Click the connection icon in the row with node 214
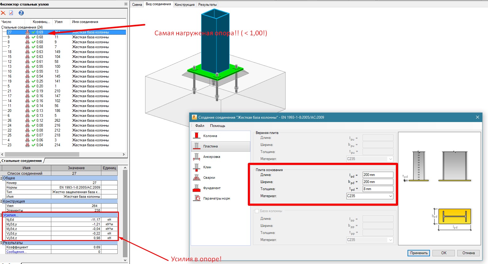The height and width of the screenshot is (264, 488). pos(28,145)
